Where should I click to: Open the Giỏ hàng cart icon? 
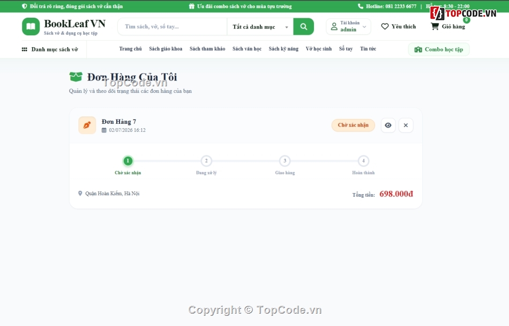(435, 26)
